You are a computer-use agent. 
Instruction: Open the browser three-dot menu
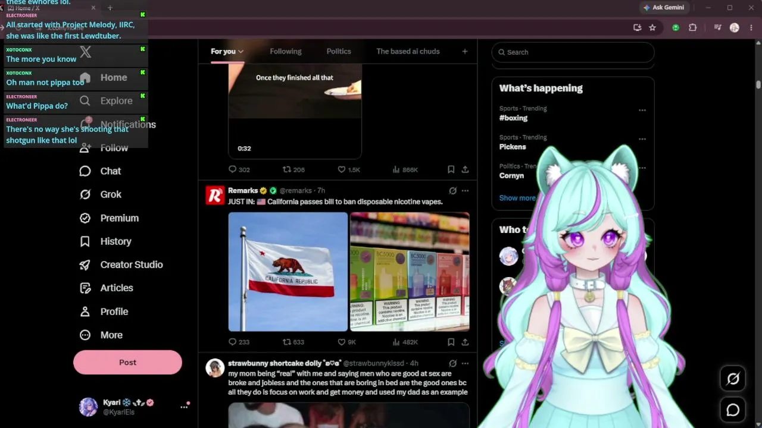[750, 27]
